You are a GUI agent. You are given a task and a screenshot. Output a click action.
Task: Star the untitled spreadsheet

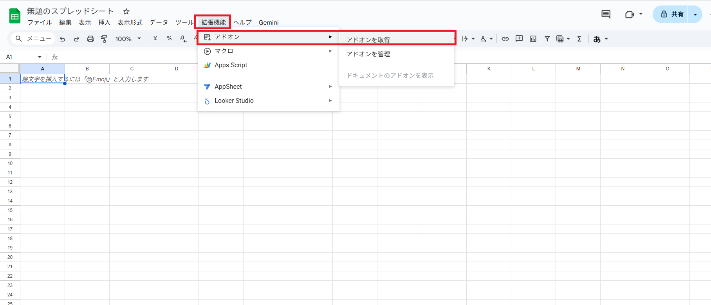click(x=126, y=11)
